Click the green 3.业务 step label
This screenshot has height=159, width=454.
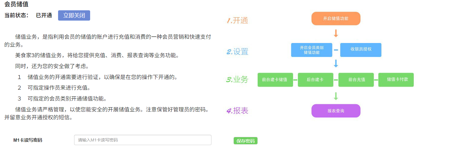(237, 80)
